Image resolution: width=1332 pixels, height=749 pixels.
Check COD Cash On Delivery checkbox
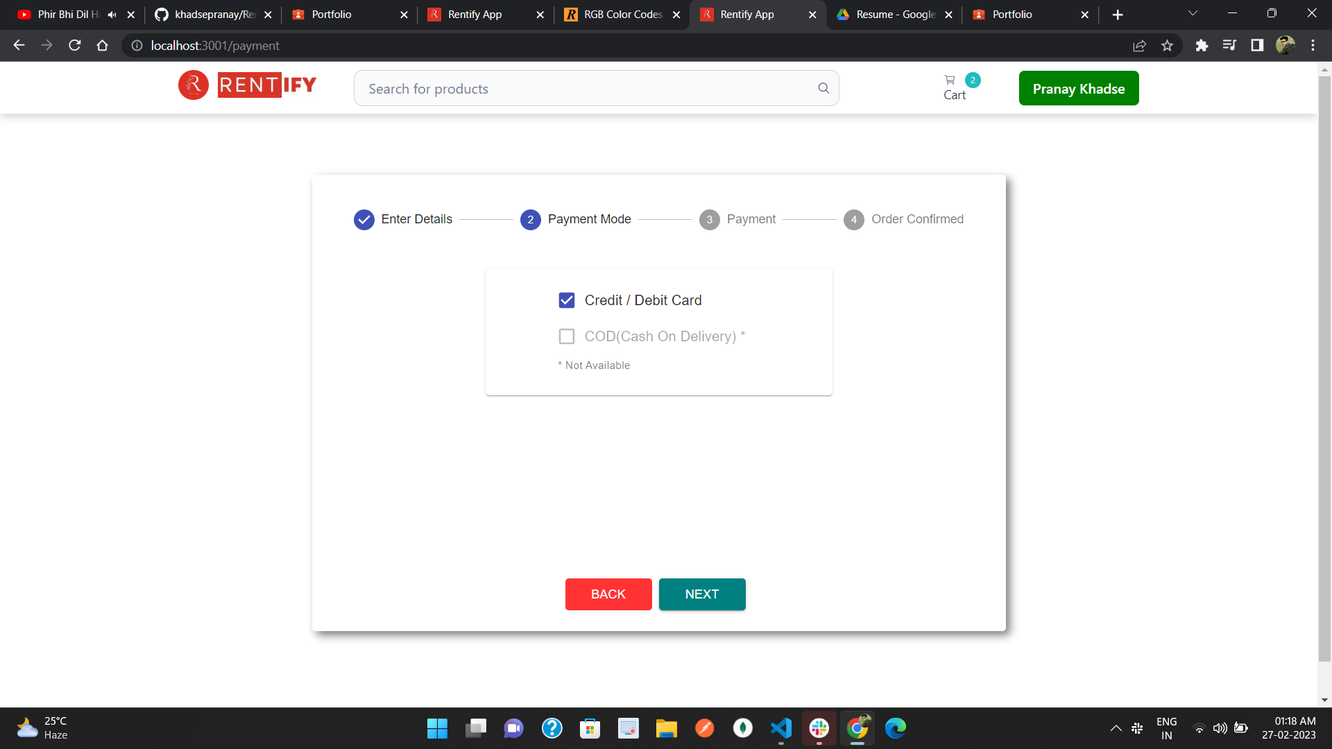pyautogui.click(x=567, y=336)
